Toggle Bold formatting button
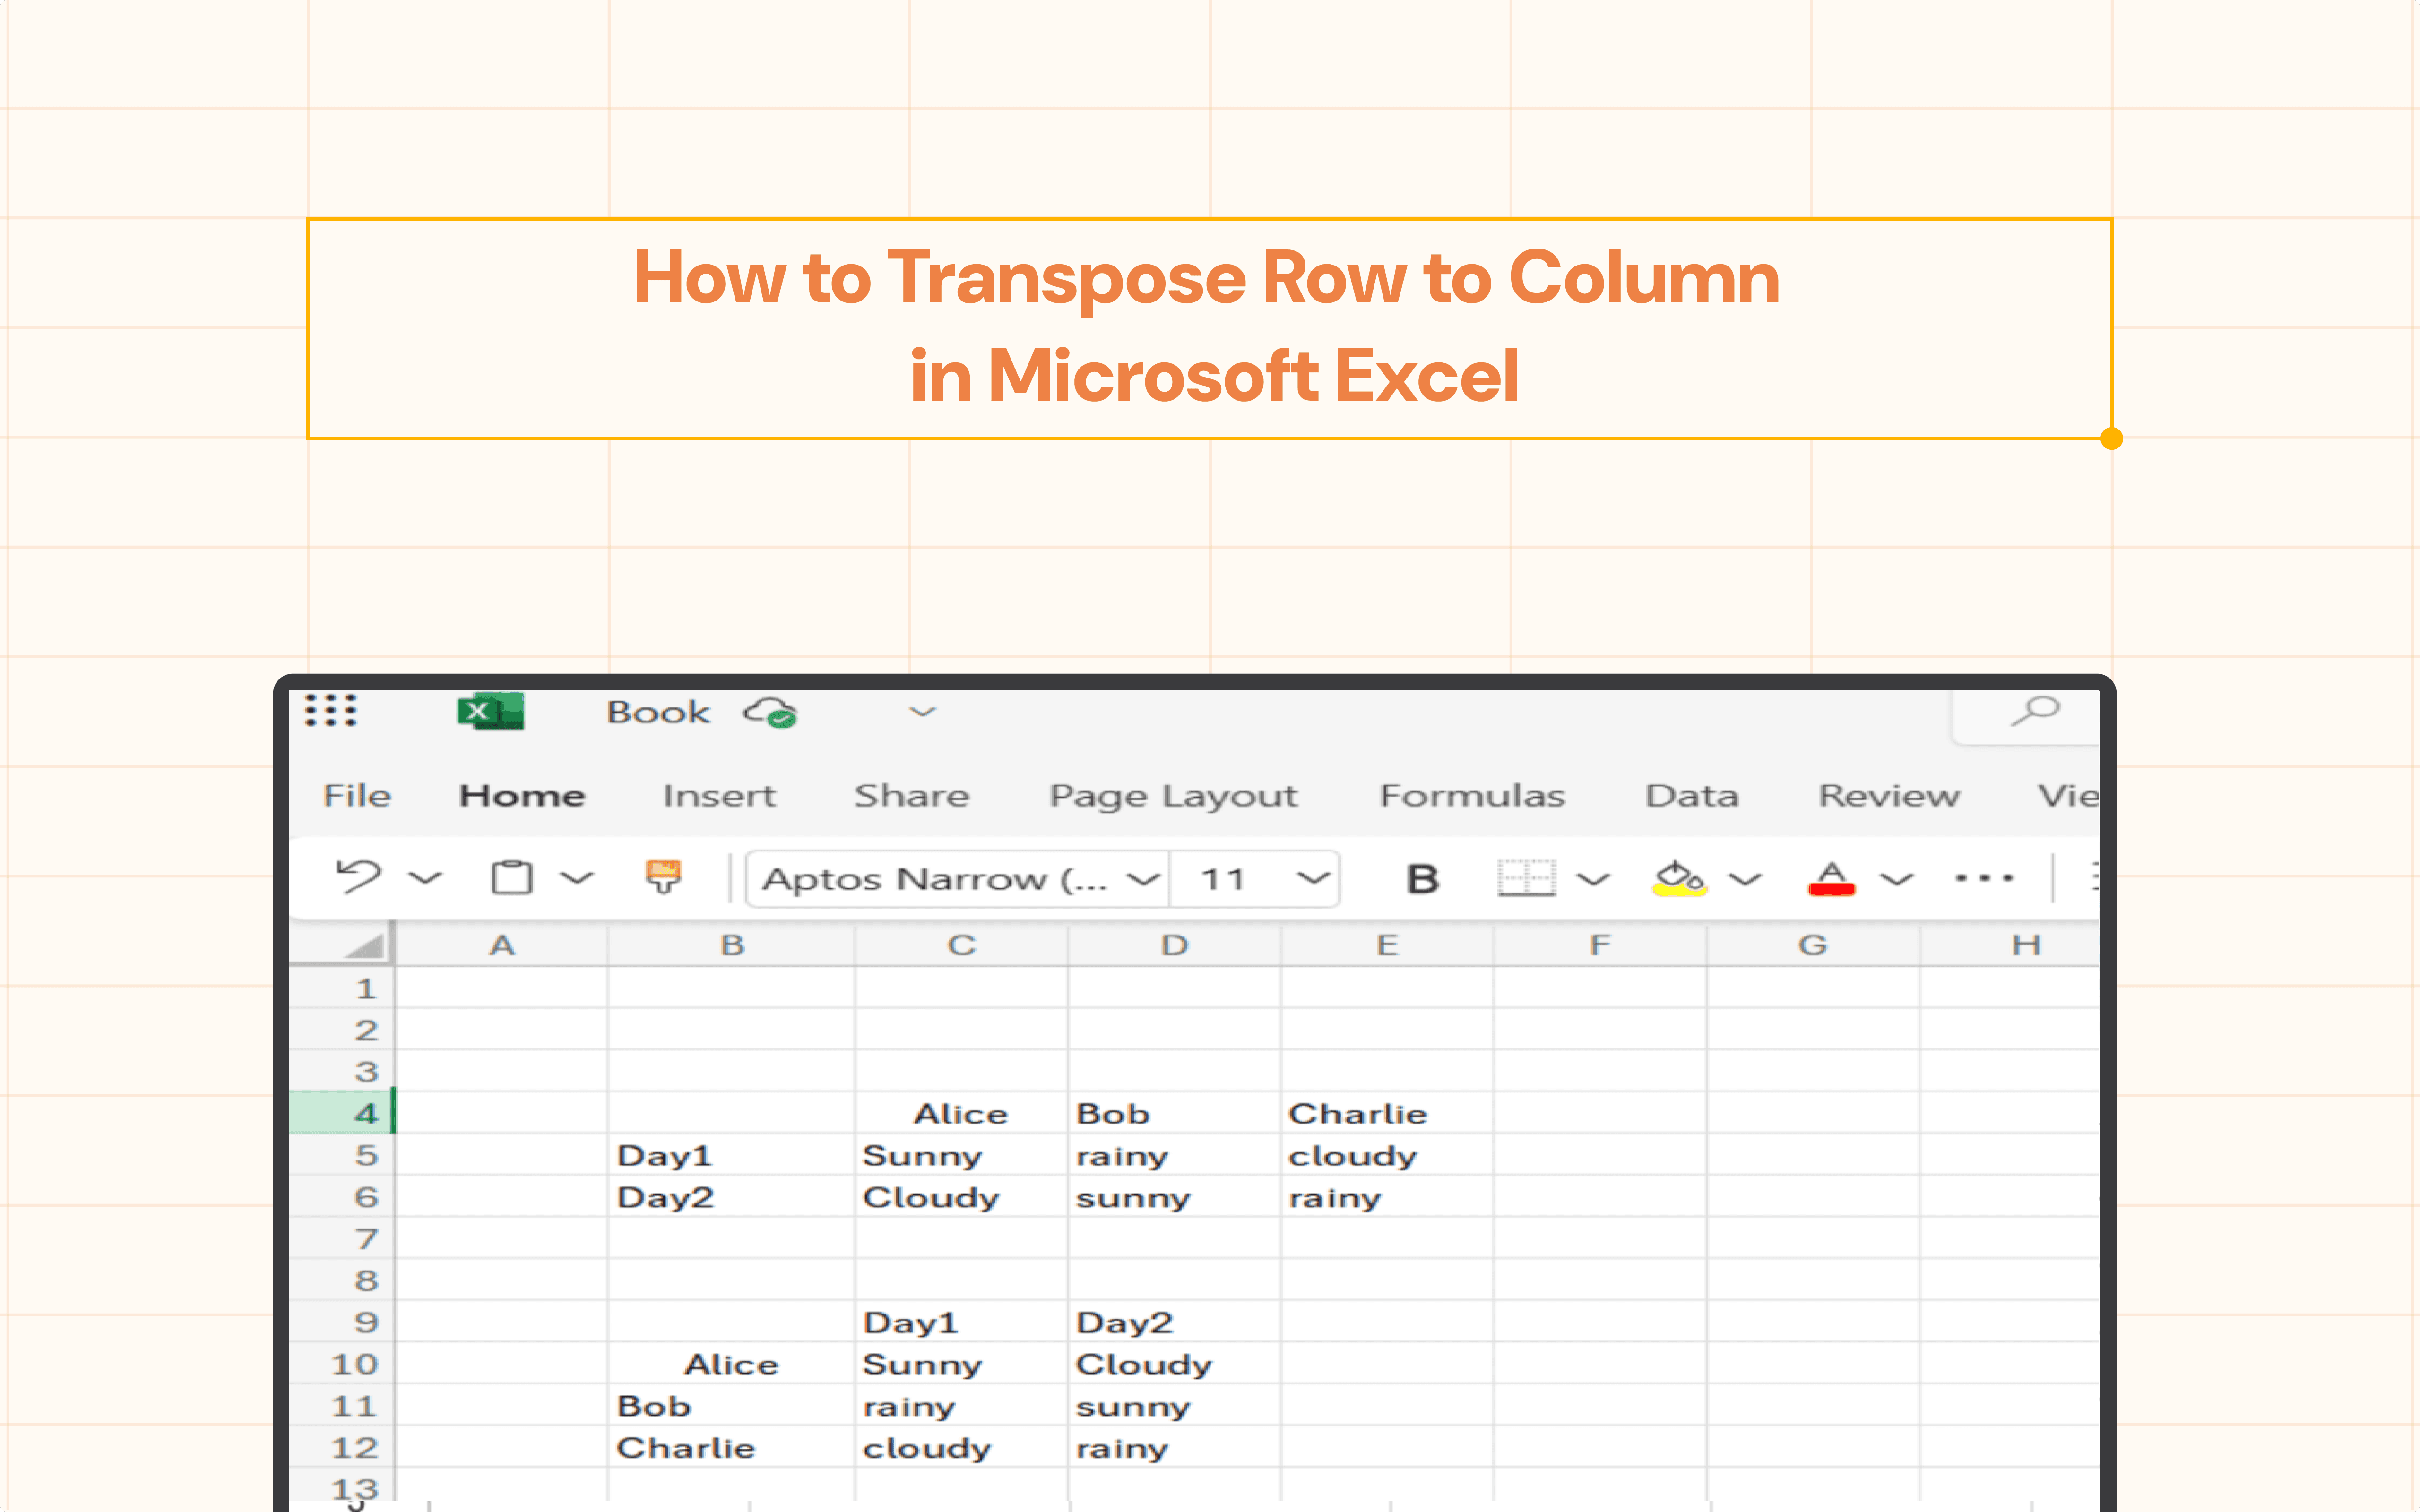The height and width of the screenshot is (1512, 2420). [x=1422, y=879]
